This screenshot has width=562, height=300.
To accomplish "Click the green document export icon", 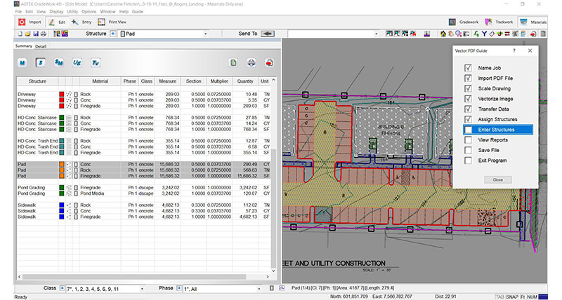I will coord(233,63).
